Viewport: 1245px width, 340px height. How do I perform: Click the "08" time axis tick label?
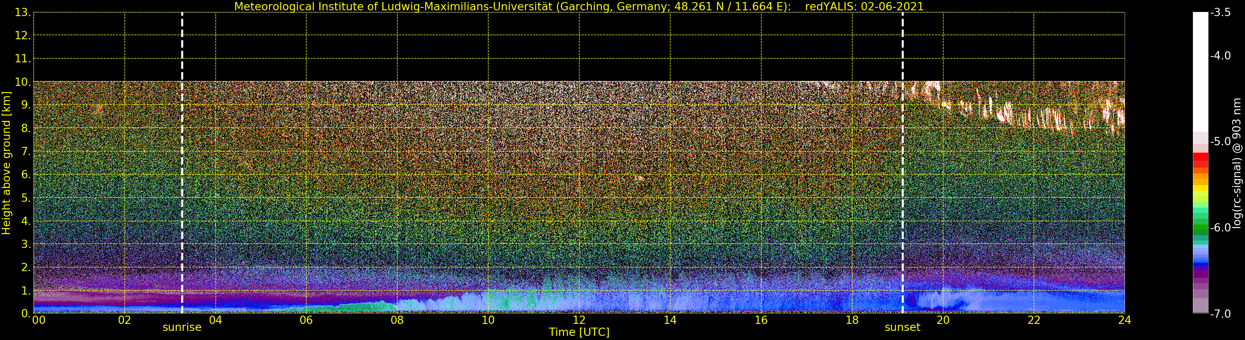click(x=397, y=321)
